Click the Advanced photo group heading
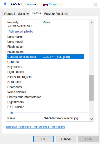100x144 pixels. pyautogui.click(x=21, y=32)
